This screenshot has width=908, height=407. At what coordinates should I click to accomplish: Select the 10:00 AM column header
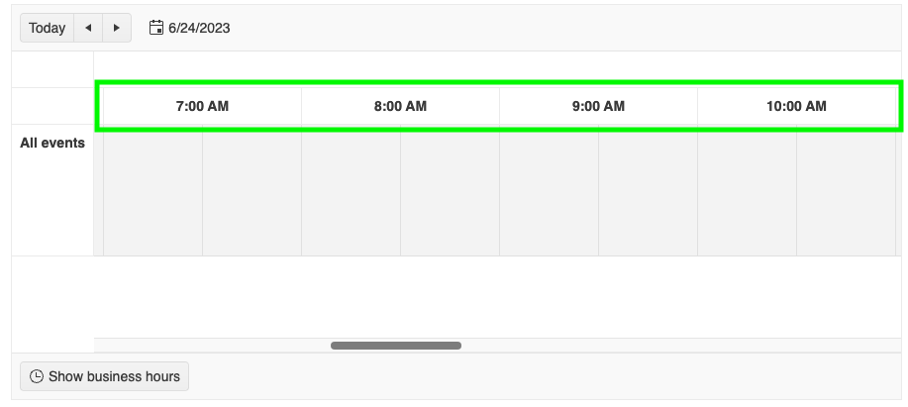[796, 106]
